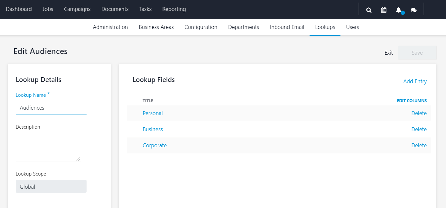
Task: Click the Lookup Details heading
Action: click(x=38, y=80)
